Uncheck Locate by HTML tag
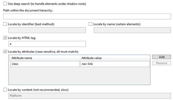173x100 pixels. point(5,38)
